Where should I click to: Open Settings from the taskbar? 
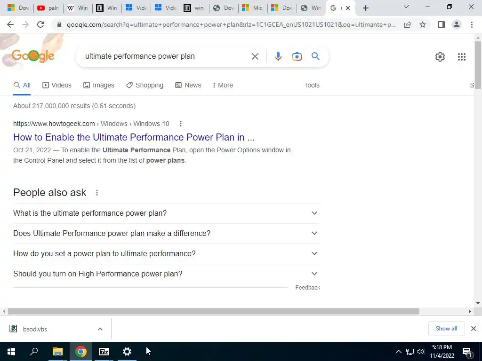127,352
